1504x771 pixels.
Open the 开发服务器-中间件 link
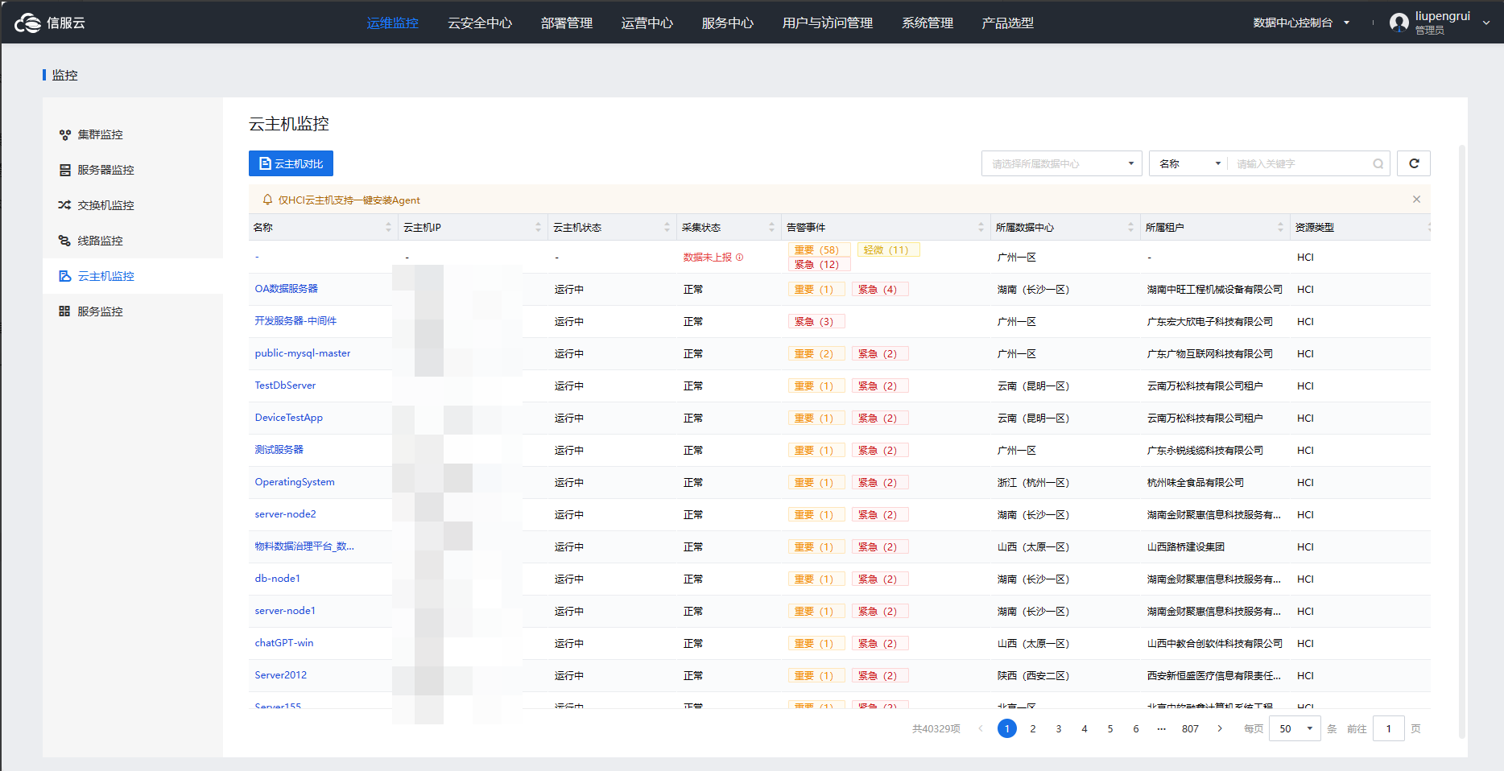295,321
